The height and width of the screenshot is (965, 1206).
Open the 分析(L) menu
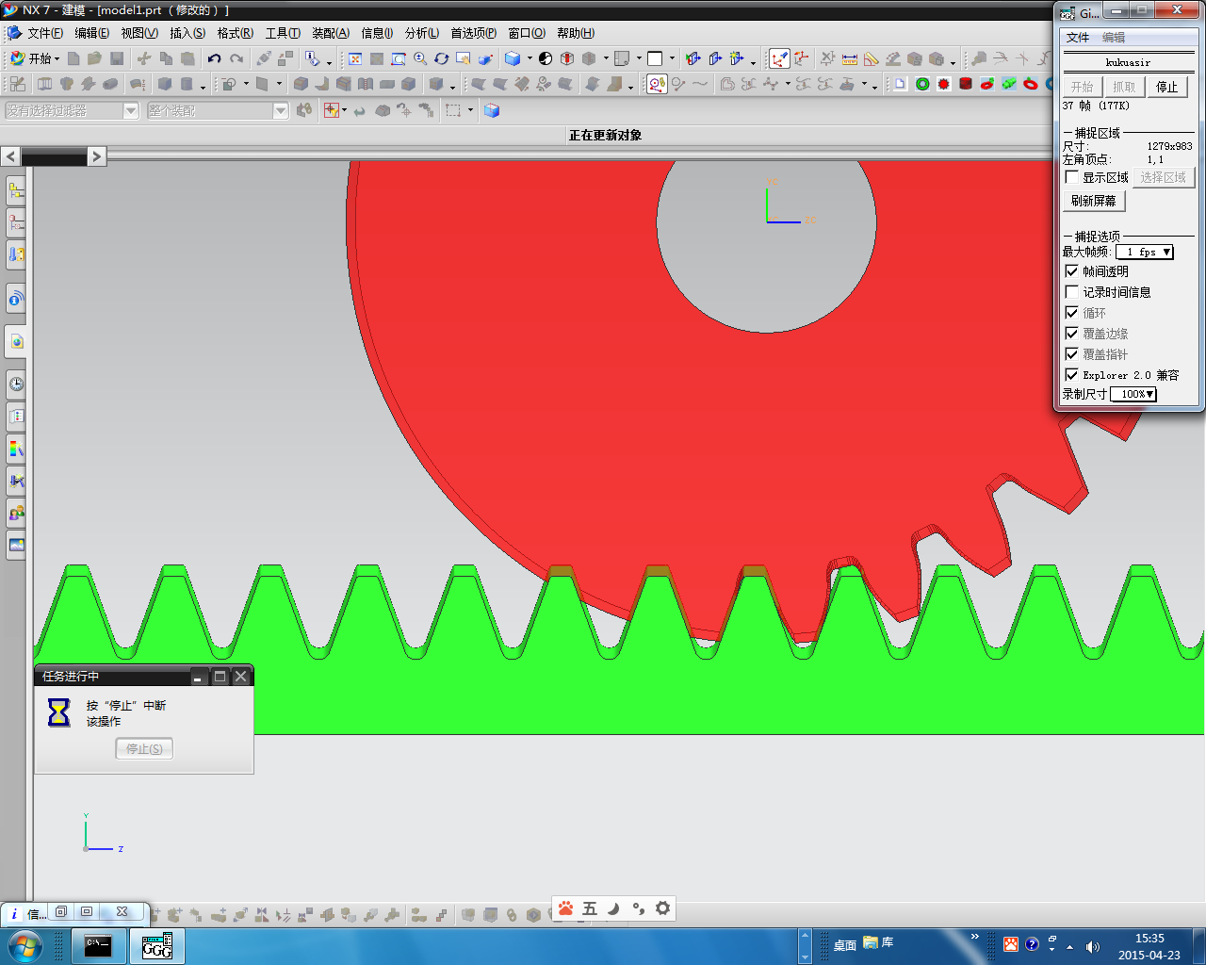[421, 33]
